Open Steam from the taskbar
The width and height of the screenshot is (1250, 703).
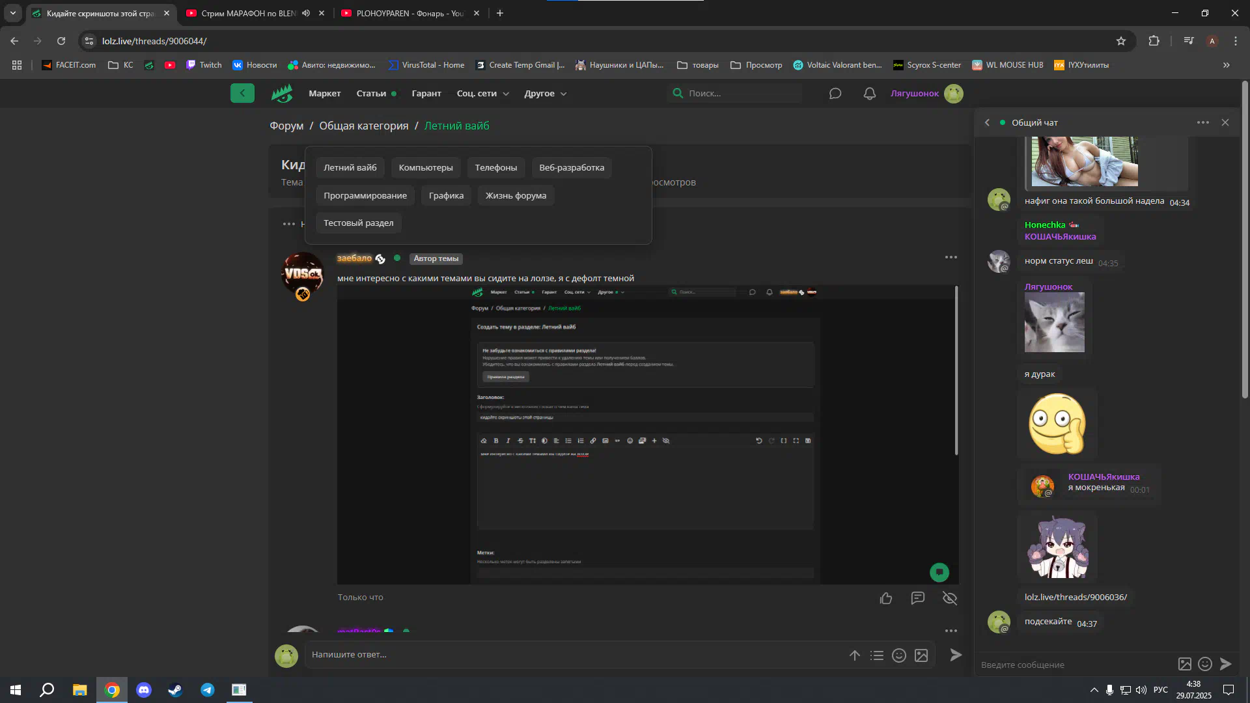click(x=175, y=690)
